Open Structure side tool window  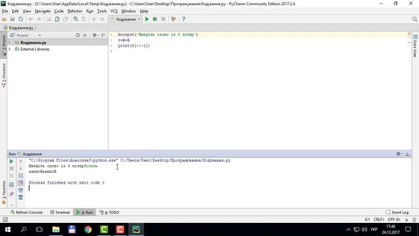[4, 75]
